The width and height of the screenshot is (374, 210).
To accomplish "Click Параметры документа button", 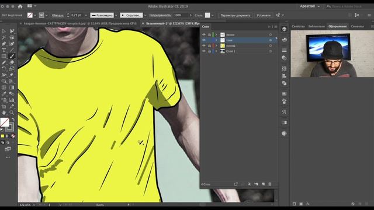I will tap(236, 15).
